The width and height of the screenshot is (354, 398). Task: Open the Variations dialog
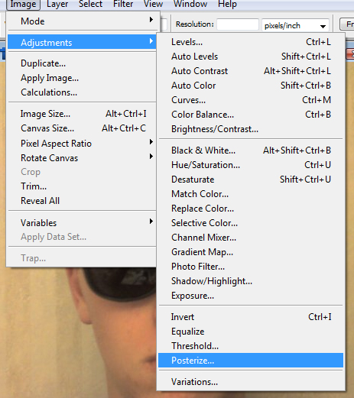pos(251,382)
